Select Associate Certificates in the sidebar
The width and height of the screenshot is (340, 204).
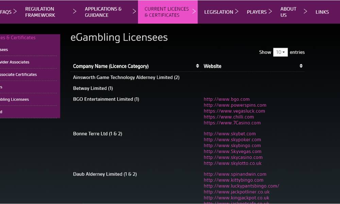(x=18, y=74)
